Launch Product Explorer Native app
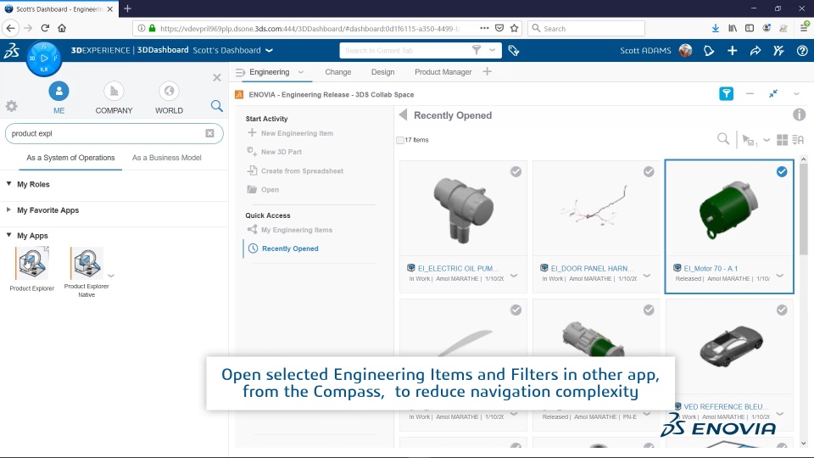The height and width of the screenshot is (458, 814). [86, 263]
